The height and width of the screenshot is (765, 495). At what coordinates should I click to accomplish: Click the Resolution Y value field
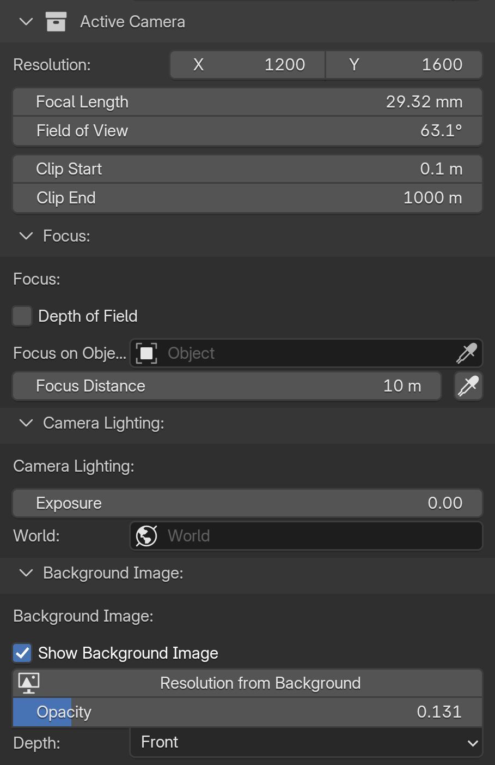click(x=404, y=65)
